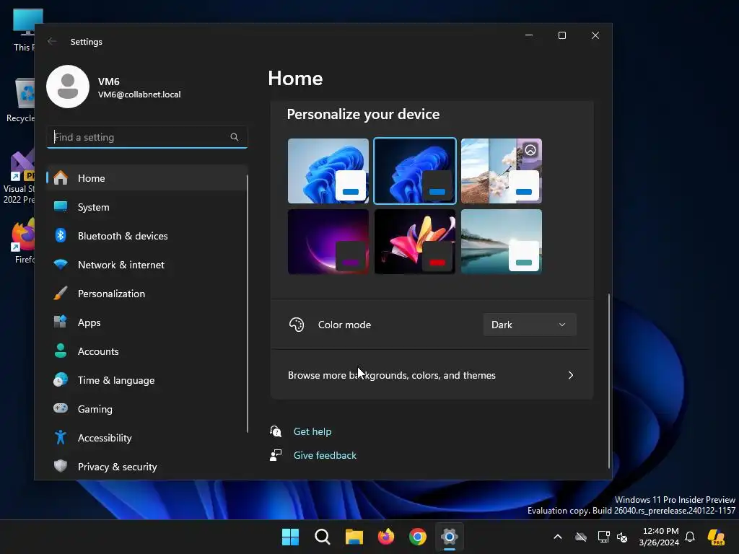The width and height of the screenshot is (739, 554).
Task: Select the light Windows bloom theme
Action: (x=328, y=170)
